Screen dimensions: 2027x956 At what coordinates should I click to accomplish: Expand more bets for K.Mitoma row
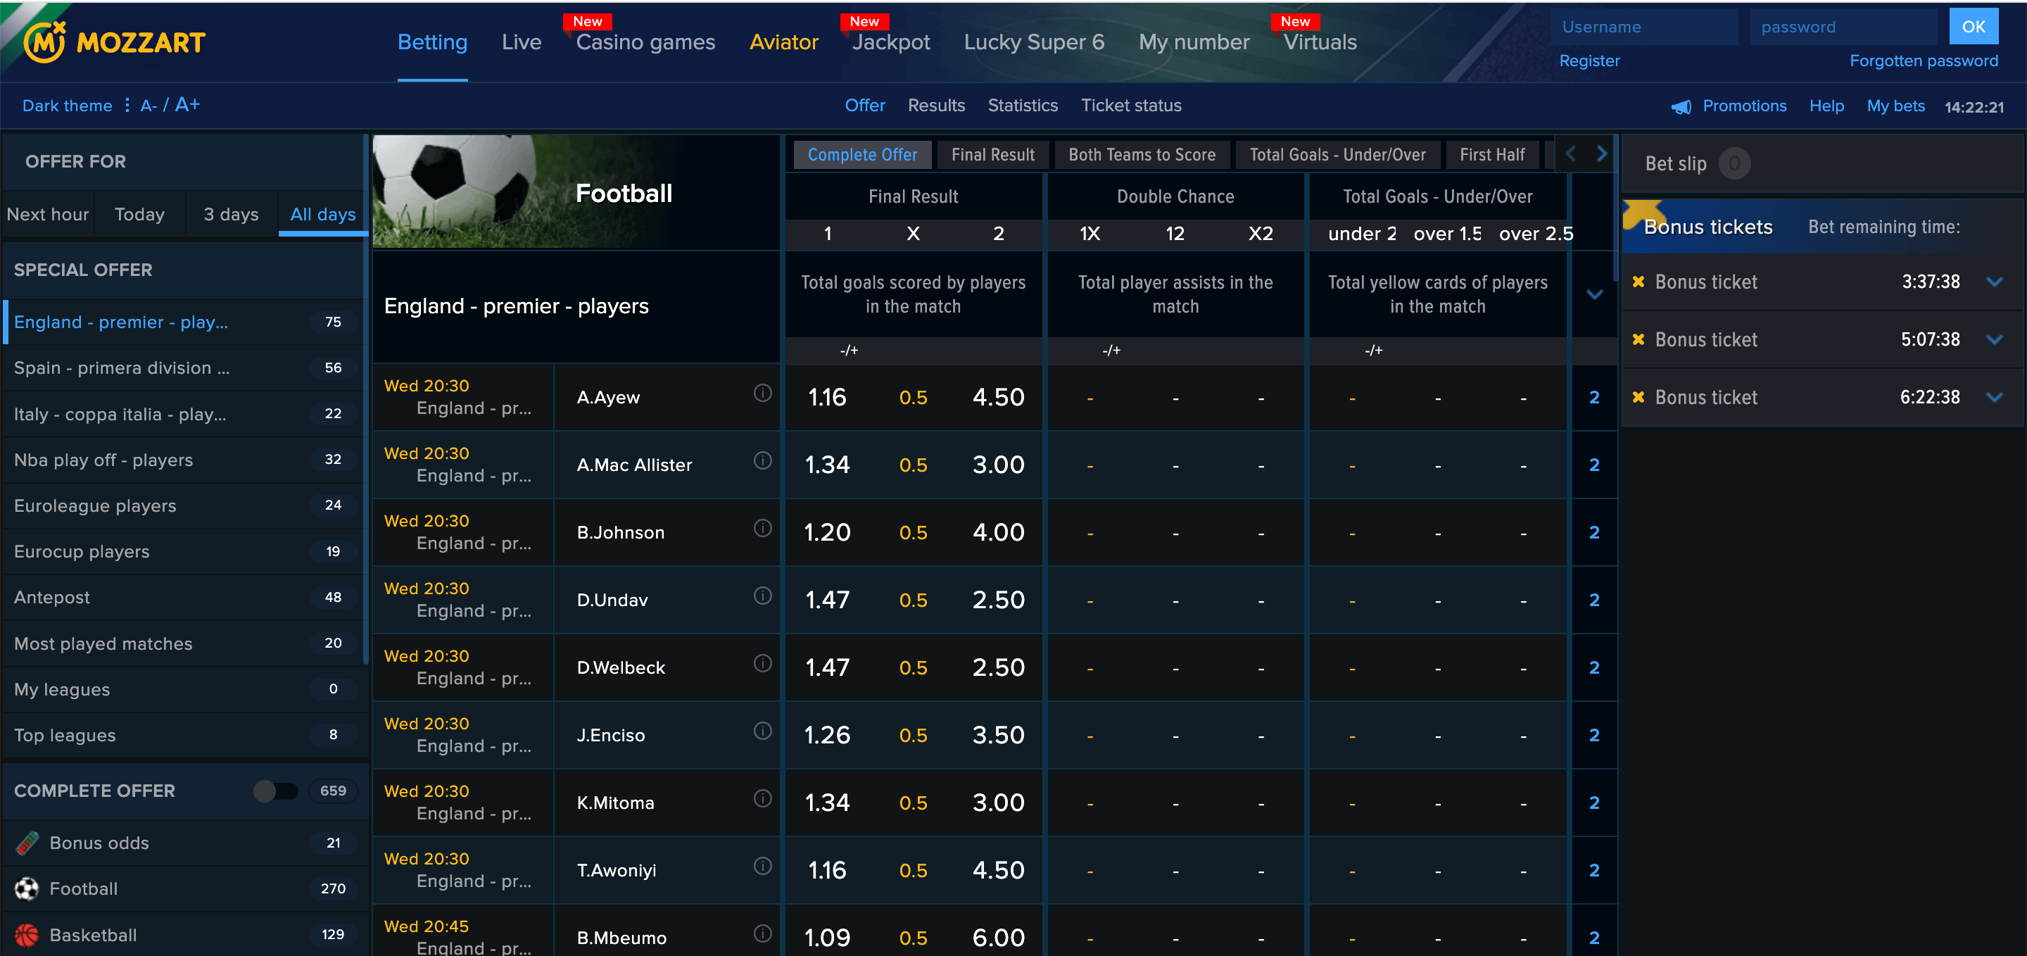tap(1594, 803)
